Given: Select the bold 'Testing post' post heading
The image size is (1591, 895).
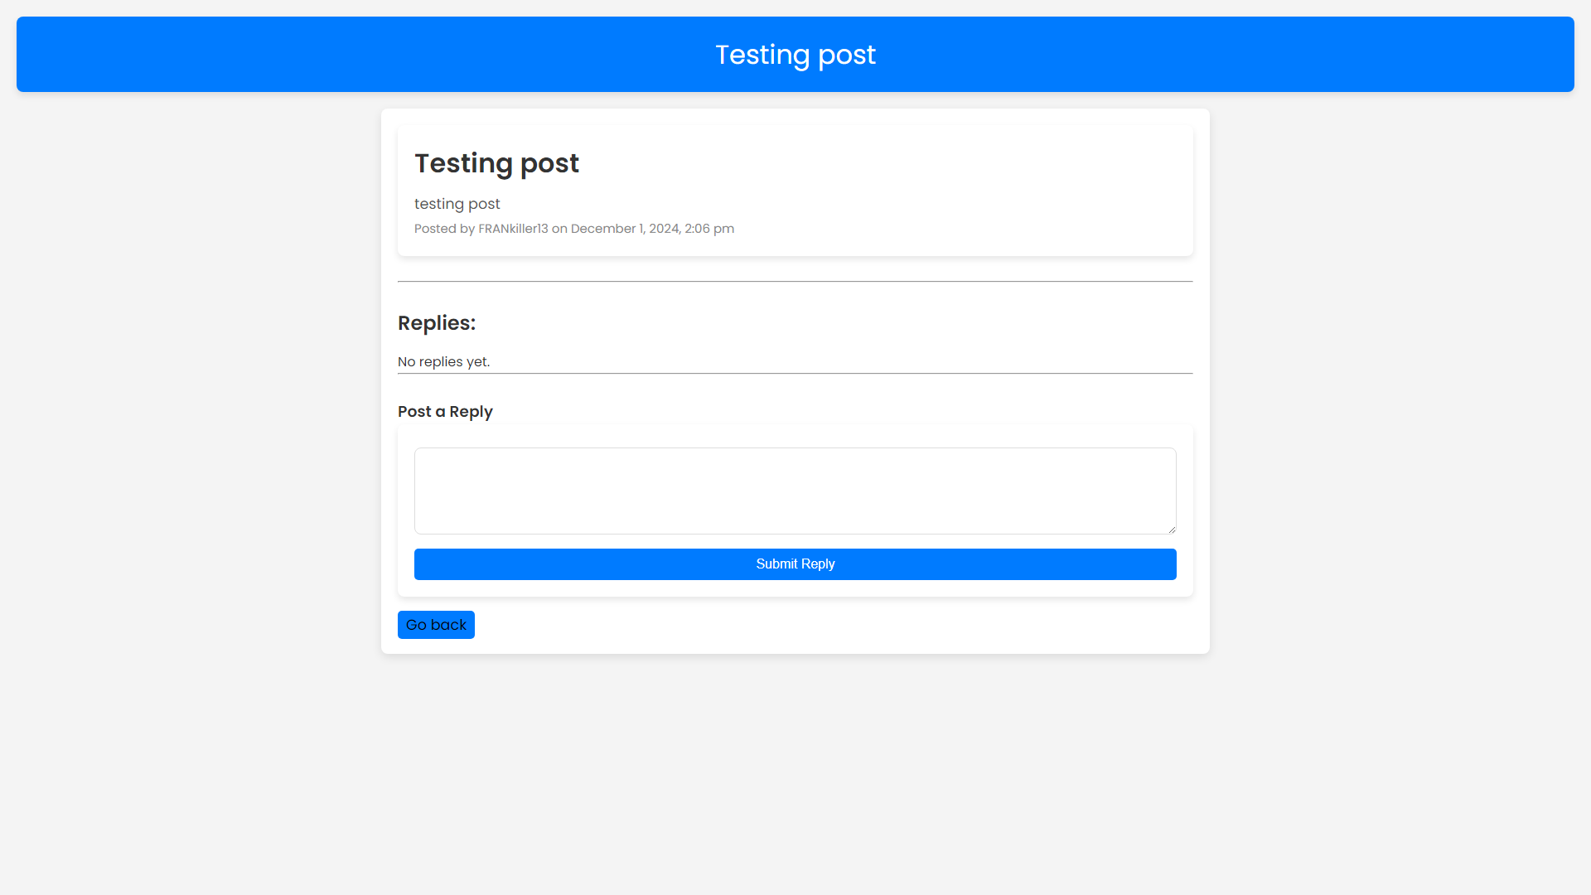Looking at the screenshot, I should (496, 163).
